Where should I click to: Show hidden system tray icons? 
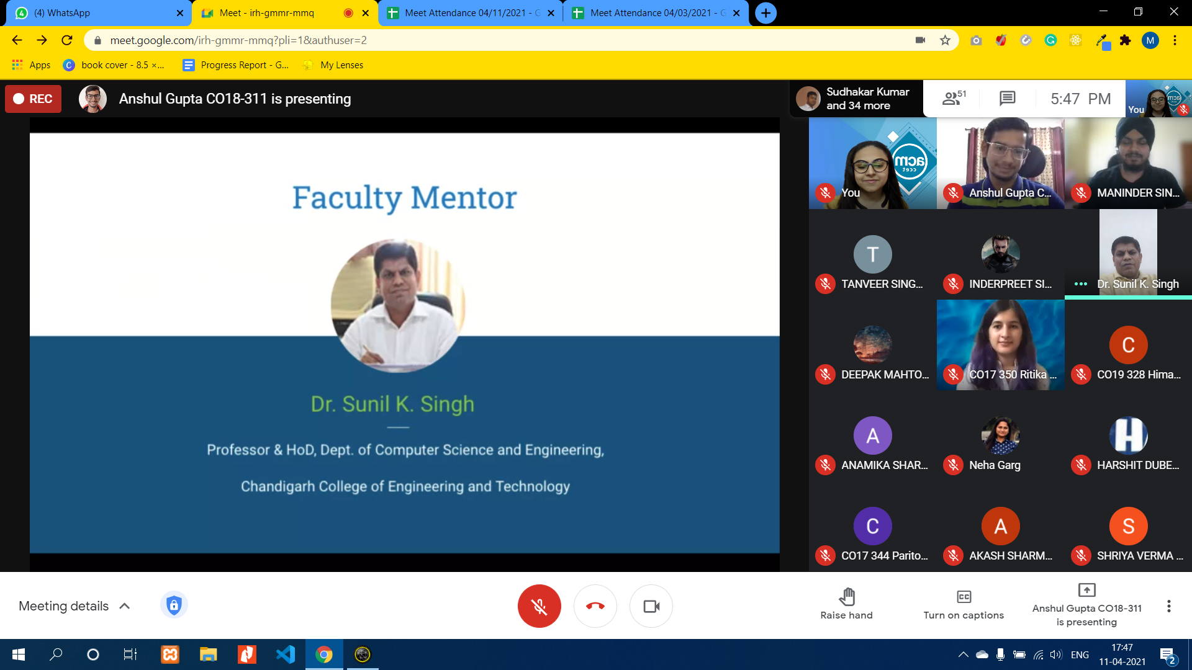963,654
